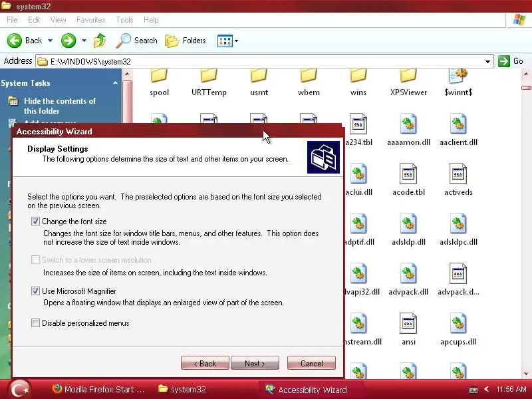Screen dimensions: 532x399
Task: Open the Tools menu
Action: 124,20
